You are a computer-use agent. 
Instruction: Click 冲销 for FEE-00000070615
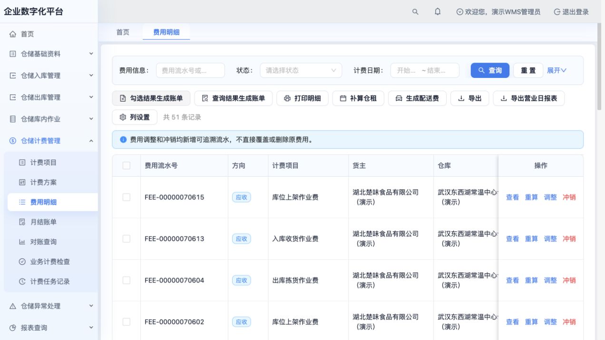click(x=569, y=197)
